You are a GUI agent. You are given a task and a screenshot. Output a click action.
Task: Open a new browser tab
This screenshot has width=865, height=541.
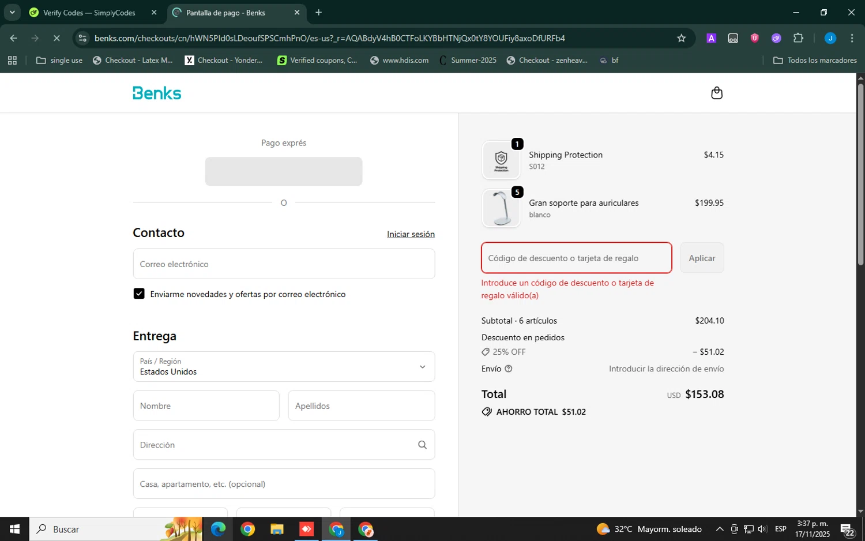(318, 12)
